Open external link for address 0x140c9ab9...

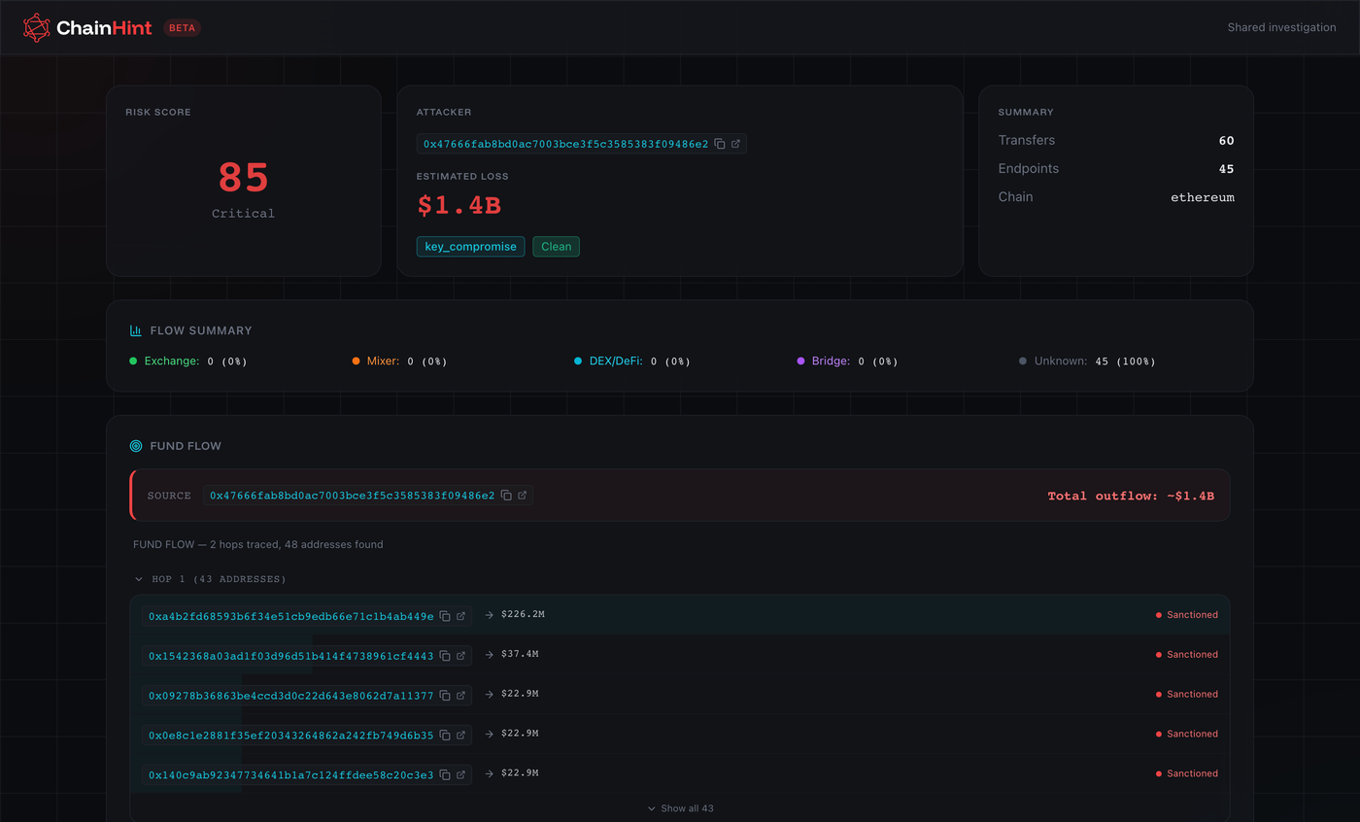coord(460,775)
